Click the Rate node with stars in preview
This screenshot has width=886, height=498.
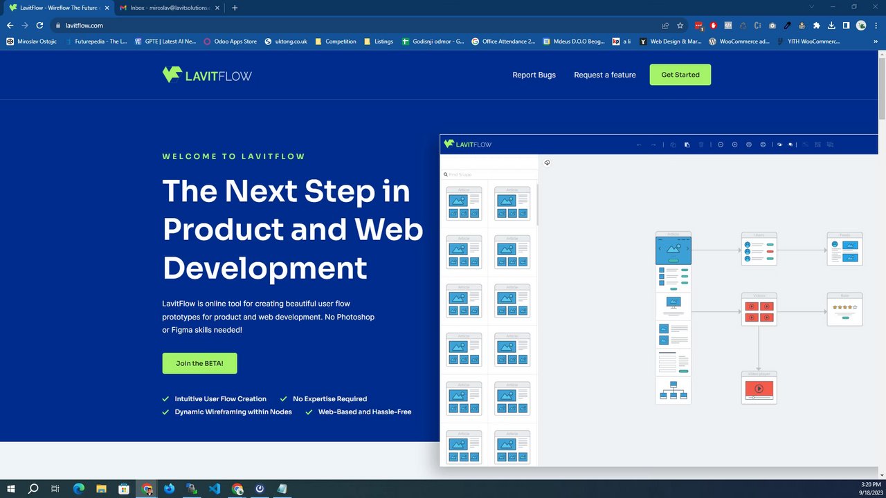(844, 309)
